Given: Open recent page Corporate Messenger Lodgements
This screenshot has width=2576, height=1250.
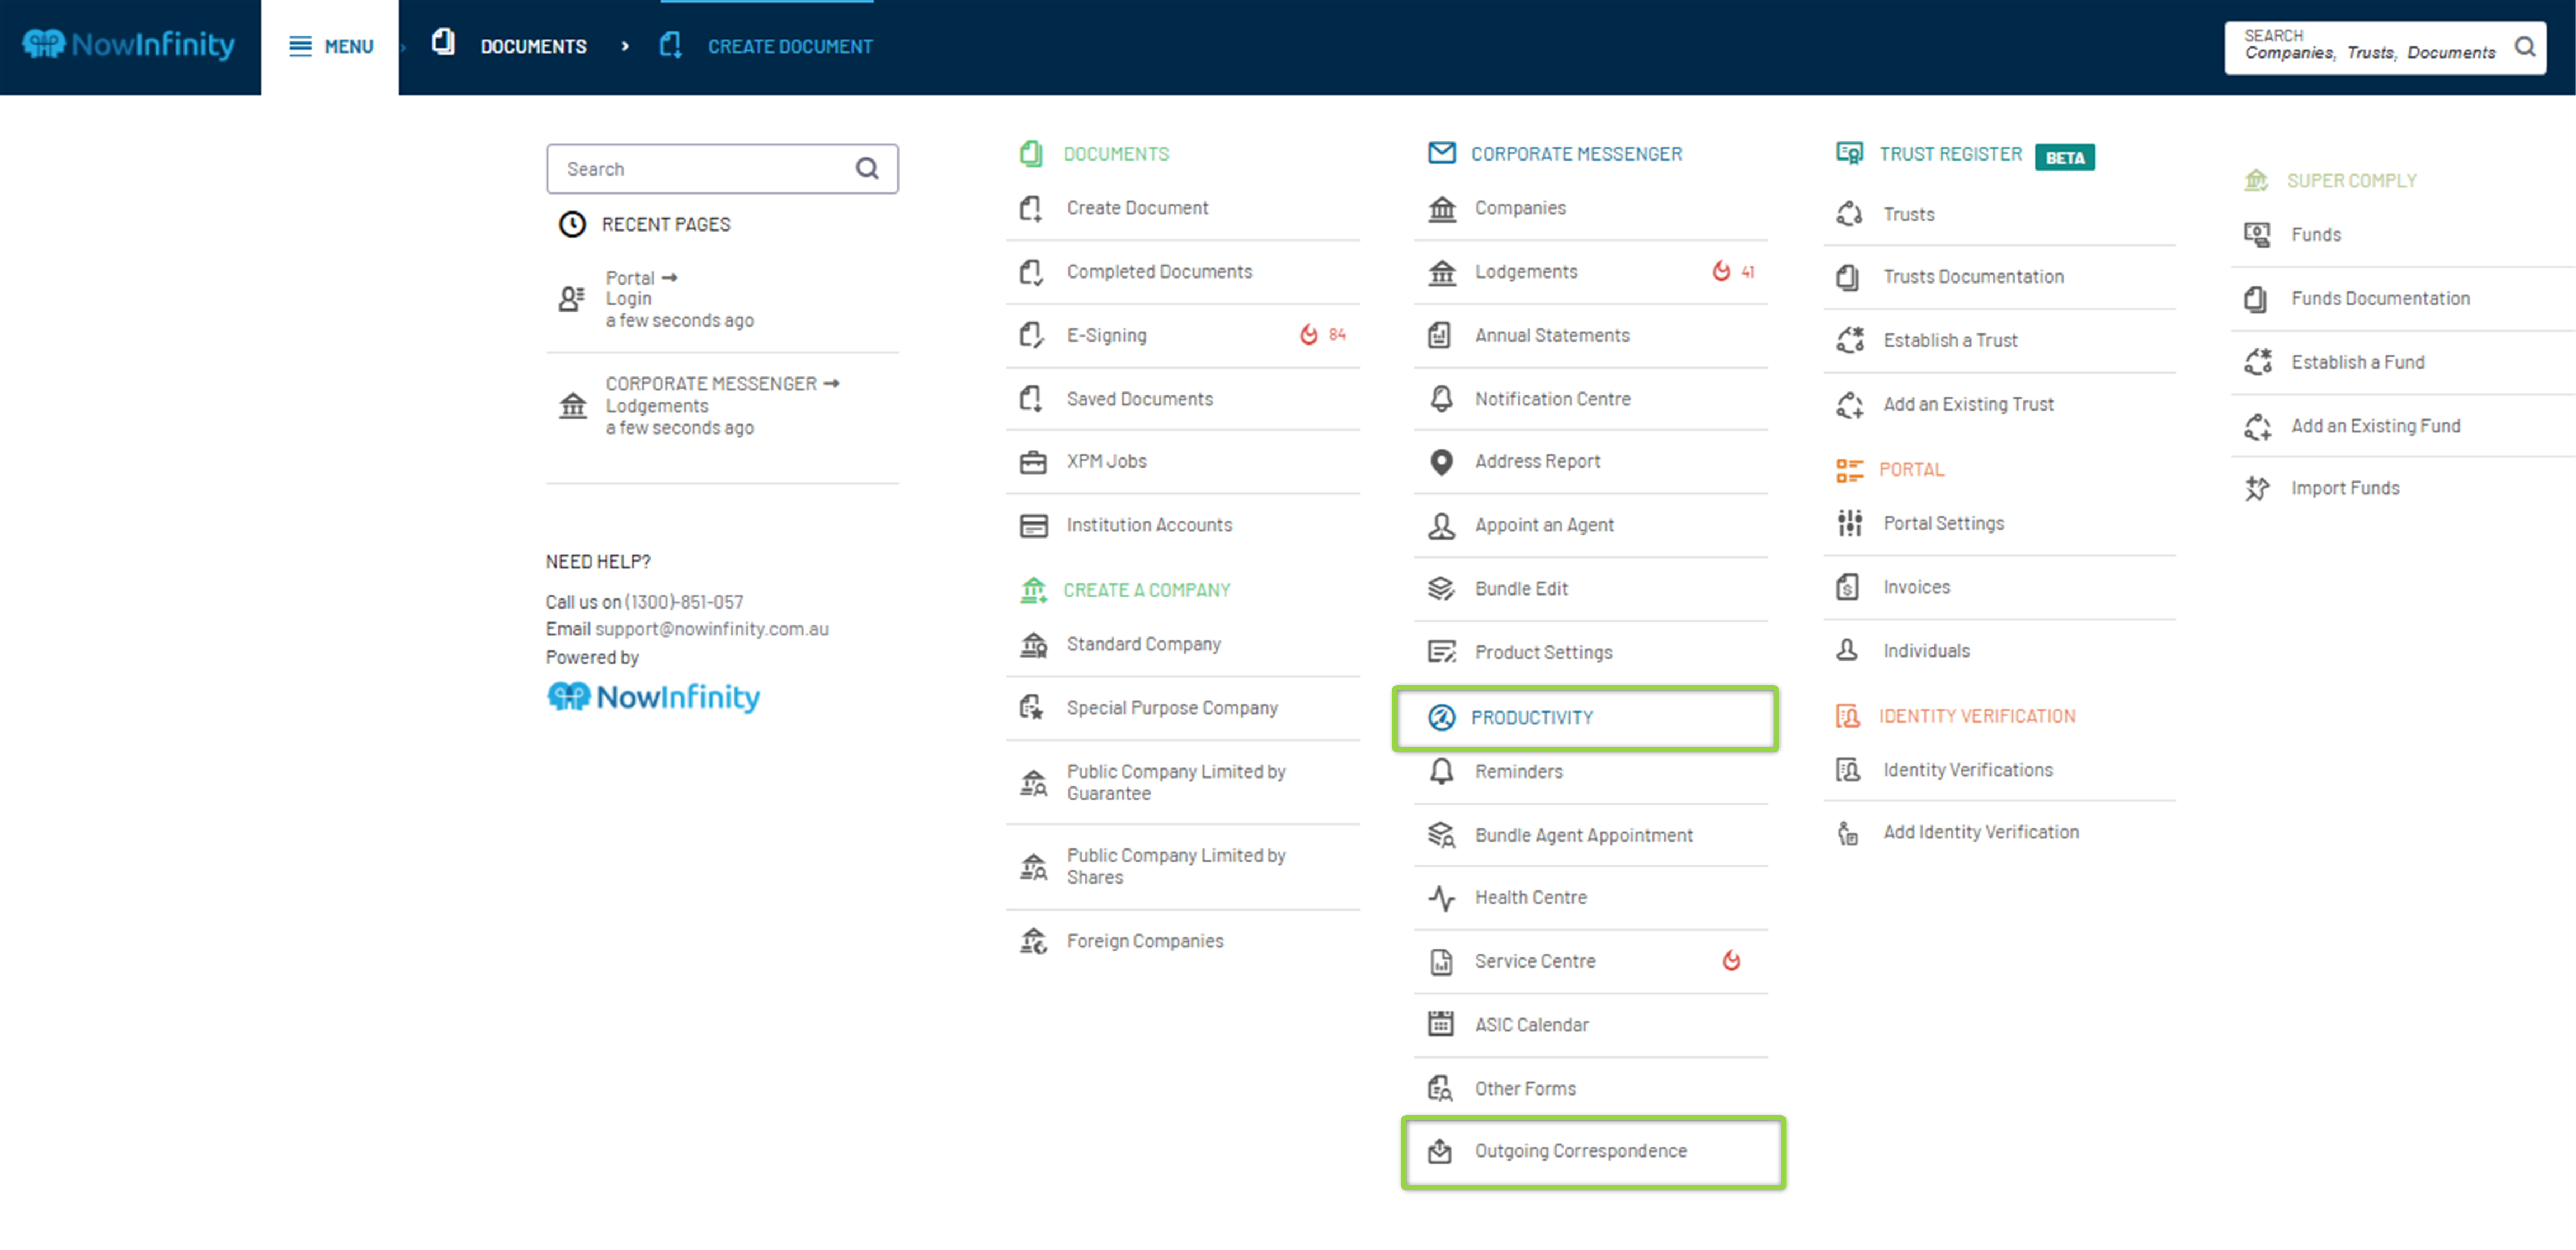Looking at the screenshot, I should [722, 406].
